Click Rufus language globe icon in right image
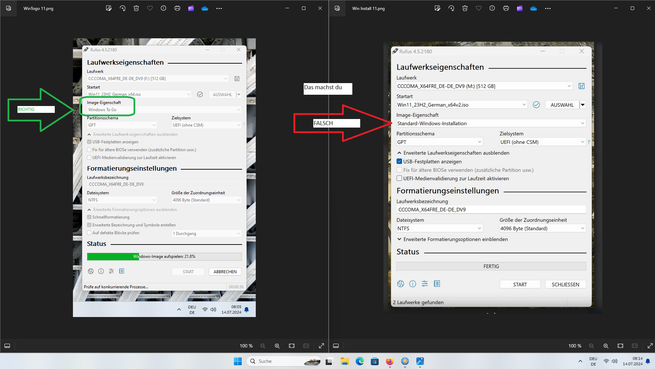 pos(401,284)
